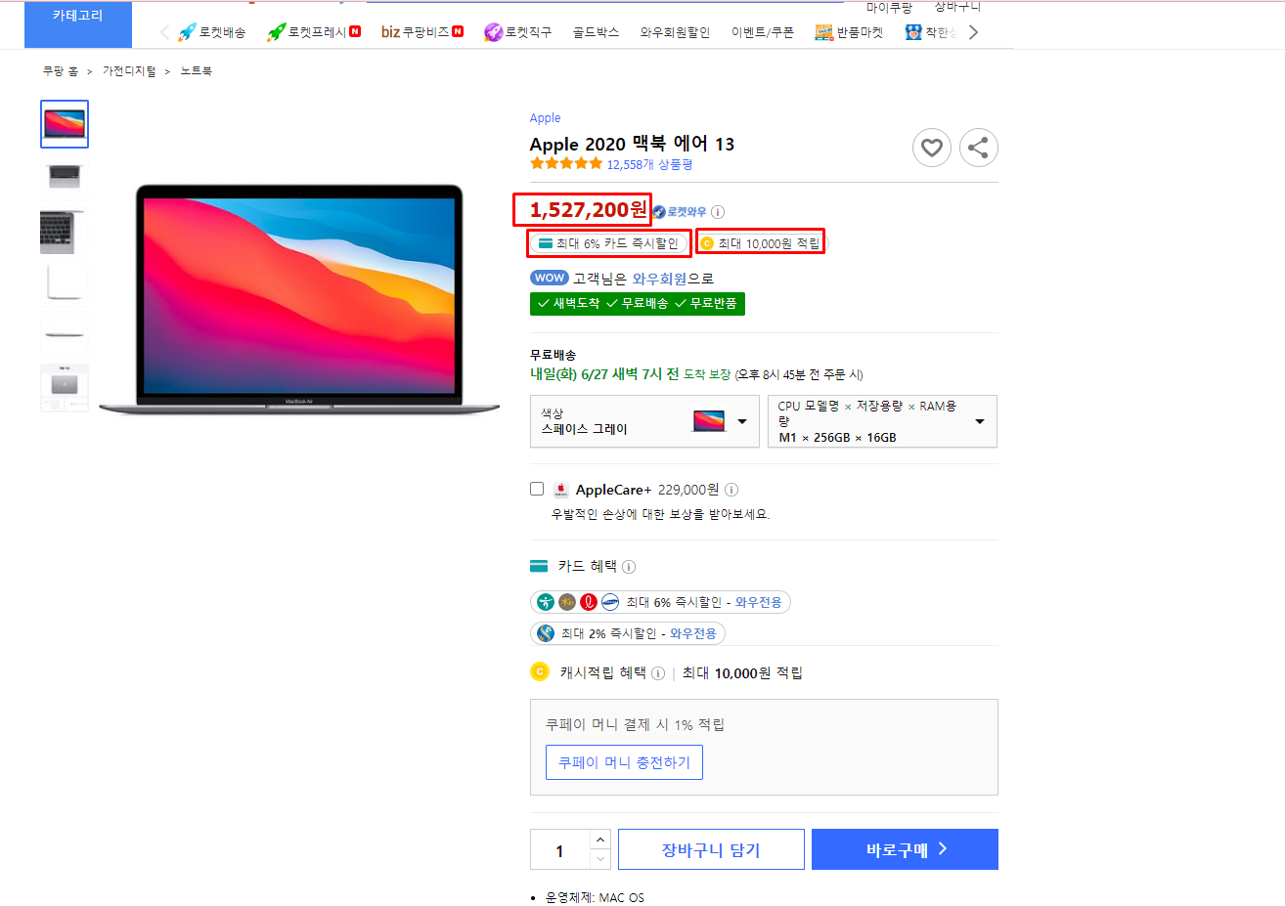This screenshot has height=906, width=1285.
Task: Click the 바로구매 buy now button
Action: 905,849
